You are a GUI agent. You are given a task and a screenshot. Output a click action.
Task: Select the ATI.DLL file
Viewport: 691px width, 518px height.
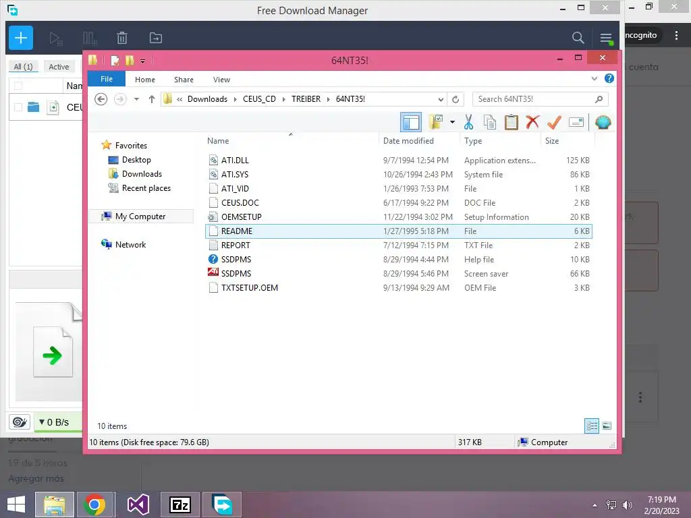(x=398, y=161)
